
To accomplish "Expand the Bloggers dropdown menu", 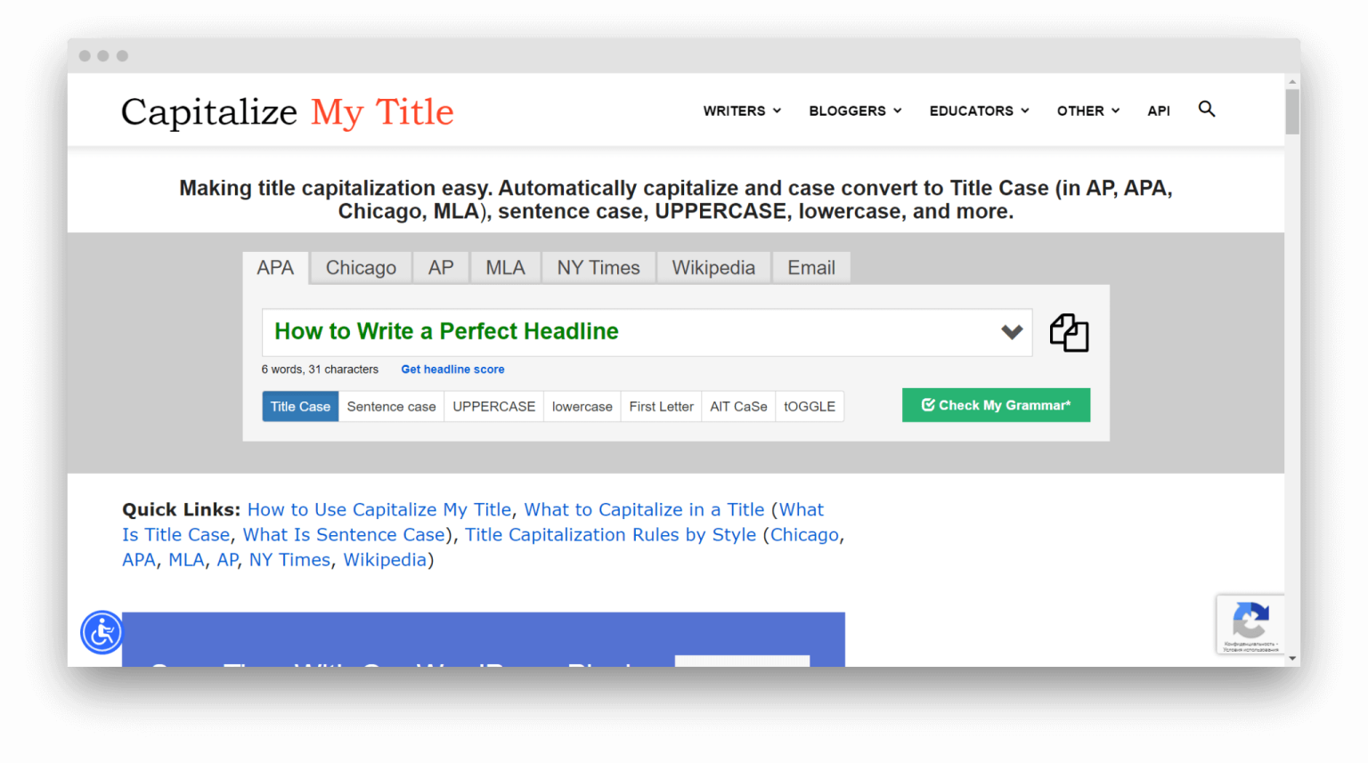I will tap(854, 111).
